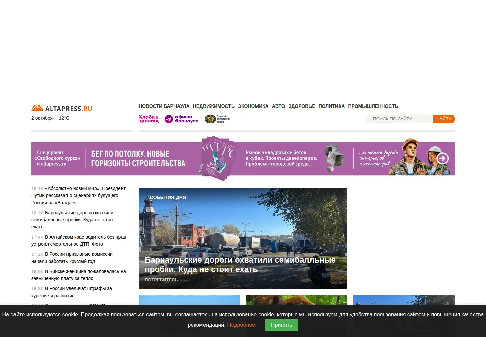Open the Altapress.ru logo home link

click(x=62, y=108)
